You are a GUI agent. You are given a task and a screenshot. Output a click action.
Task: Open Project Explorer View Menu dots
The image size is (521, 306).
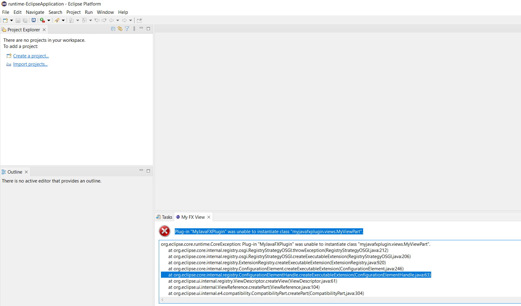click(134, 29)
